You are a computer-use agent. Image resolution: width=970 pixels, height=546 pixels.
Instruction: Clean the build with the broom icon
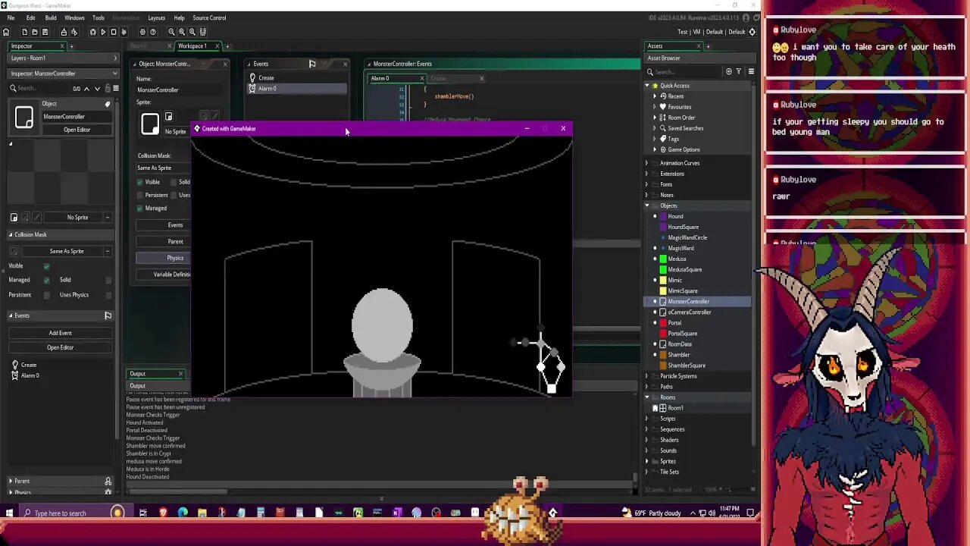coord(124,32)
